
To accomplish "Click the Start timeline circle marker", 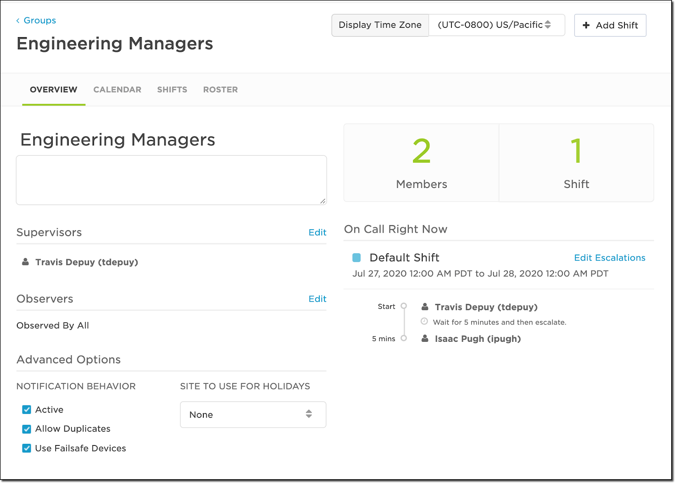I will [x=404, y=306].
